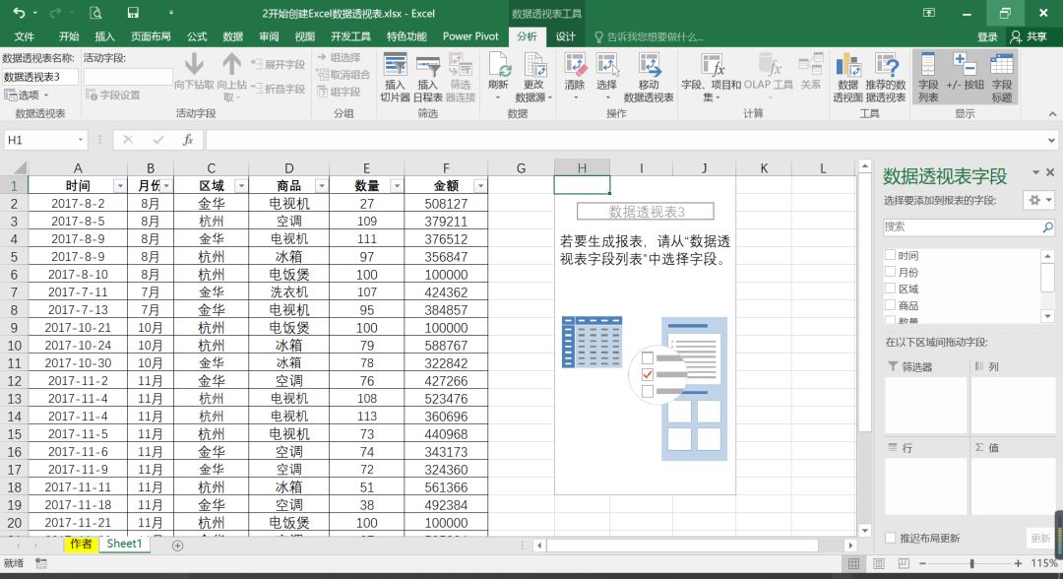1063x579 pixels.
Task: Click the 更新 (Update) button
Action: pos(1040,538)
